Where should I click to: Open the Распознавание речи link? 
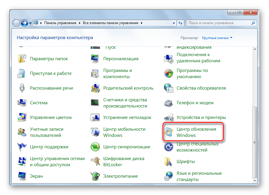tap(51, 88)
